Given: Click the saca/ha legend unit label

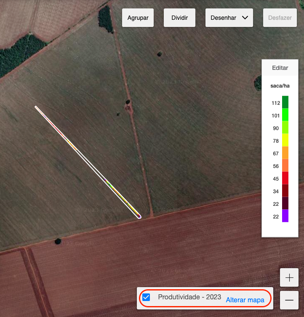Looking at the screenshot, I should 280,86.
